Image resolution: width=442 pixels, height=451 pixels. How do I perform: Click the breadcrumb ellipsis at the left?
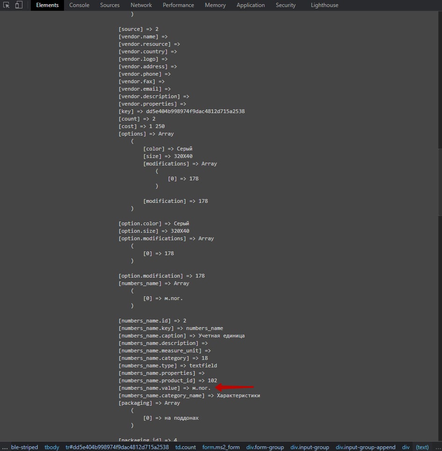(4, 448)
